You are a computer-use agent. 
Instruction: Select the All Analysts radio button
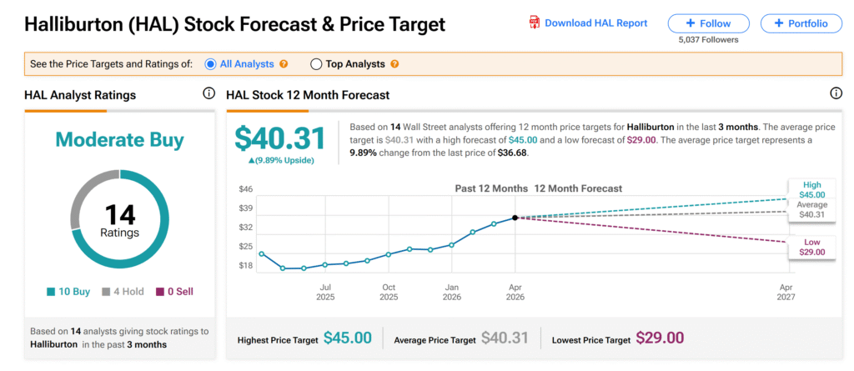[x=210, y=63]
